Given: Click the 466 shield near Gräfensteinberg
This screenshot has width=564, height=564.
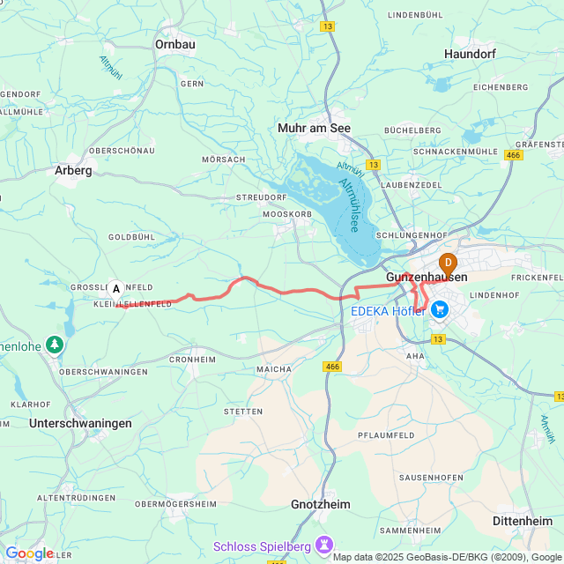Looking at the screenshot, I should coord(514,155).
